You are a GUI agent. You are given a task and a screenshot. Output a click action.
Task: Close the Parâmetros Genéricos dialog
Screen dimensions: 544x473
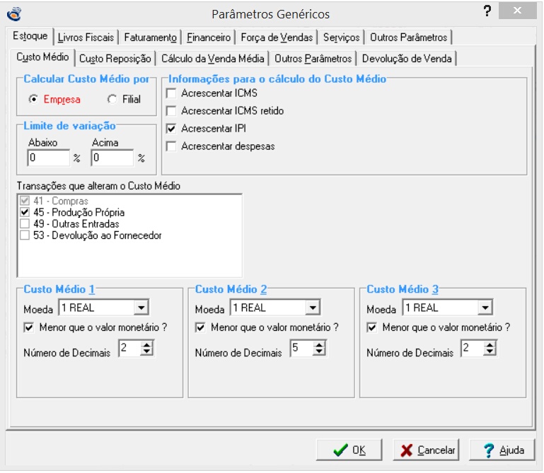click(x=517, y=11)
